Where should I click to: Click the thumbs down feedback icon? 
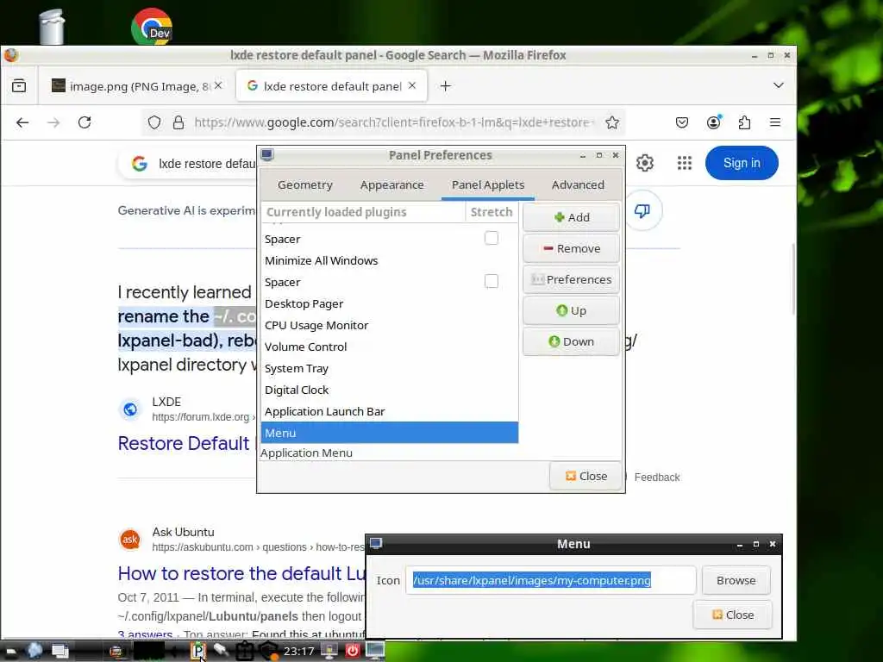642,210
